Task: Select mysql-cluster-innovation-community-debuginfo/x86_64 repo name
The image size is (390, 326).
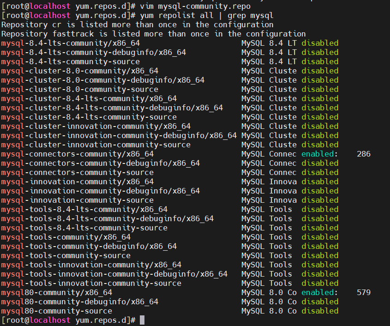Action: tap(119, 135)
